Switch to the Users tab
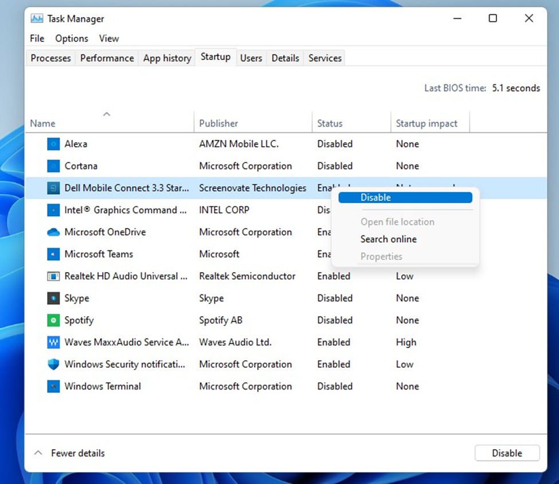559x484 pixels. point(251,58)
